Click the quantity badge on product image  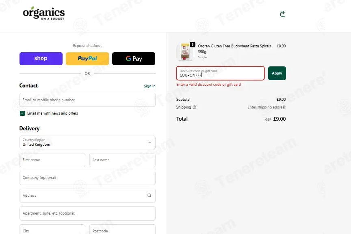coord(193,45)
